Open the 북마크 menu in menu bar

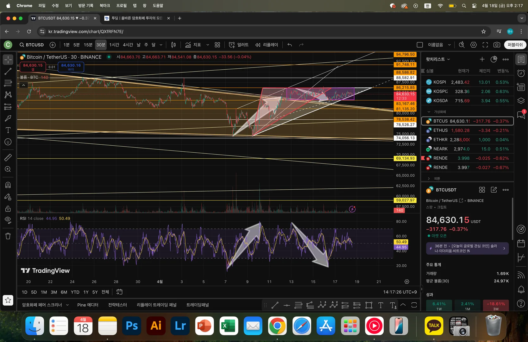click(104, 6)
